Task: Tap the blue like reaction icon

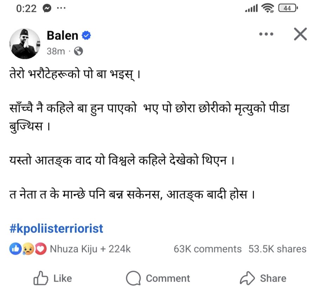Action: tap(14, 249)
